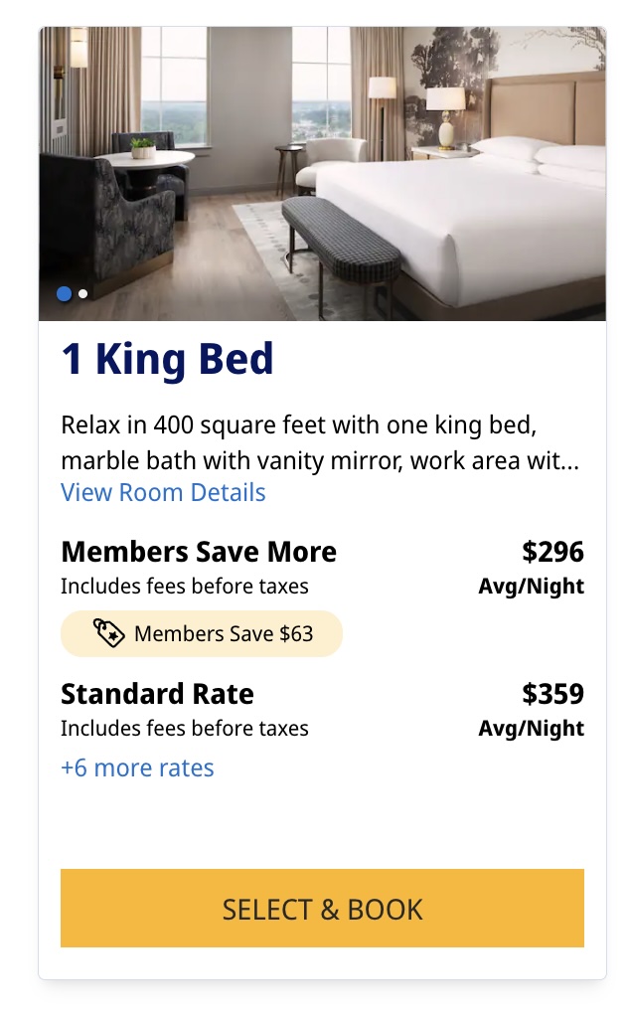Click Includes fees before taxes under Members rate

coord(174,587)
